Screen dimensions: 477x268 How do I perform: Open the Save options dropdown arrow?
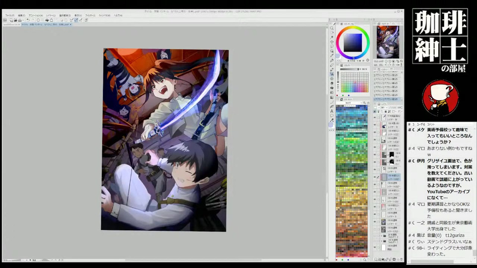(x=23, y=20)
